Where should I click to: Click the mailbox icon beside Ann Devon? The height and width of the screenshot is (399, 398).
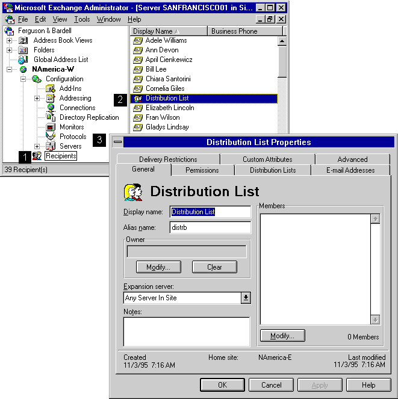[138, 50]
